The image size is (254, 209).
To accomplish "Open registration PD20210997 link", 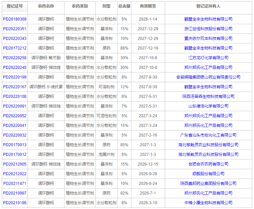I will (x=15, y=193).
